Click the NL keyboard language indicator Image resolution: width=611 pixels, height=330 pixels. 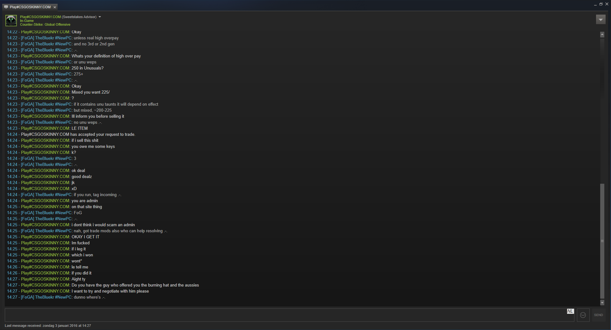570,311
